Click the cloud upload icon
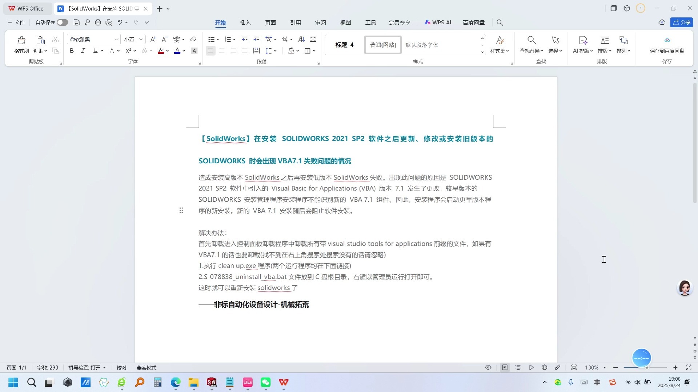The height and width of the screenshot is (392, 698). click(x=662, y=23)
